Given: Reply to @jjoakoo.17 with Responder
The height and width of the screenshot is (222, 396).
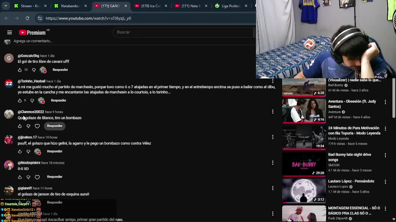Looking at the screenshot, I should click(x=55, y=151).
